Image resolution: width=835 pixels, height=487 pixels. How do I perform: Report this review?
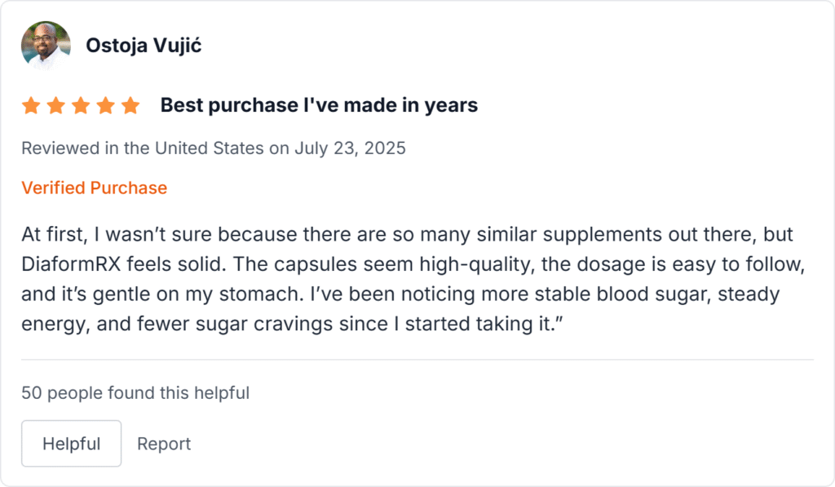[164, 444]
